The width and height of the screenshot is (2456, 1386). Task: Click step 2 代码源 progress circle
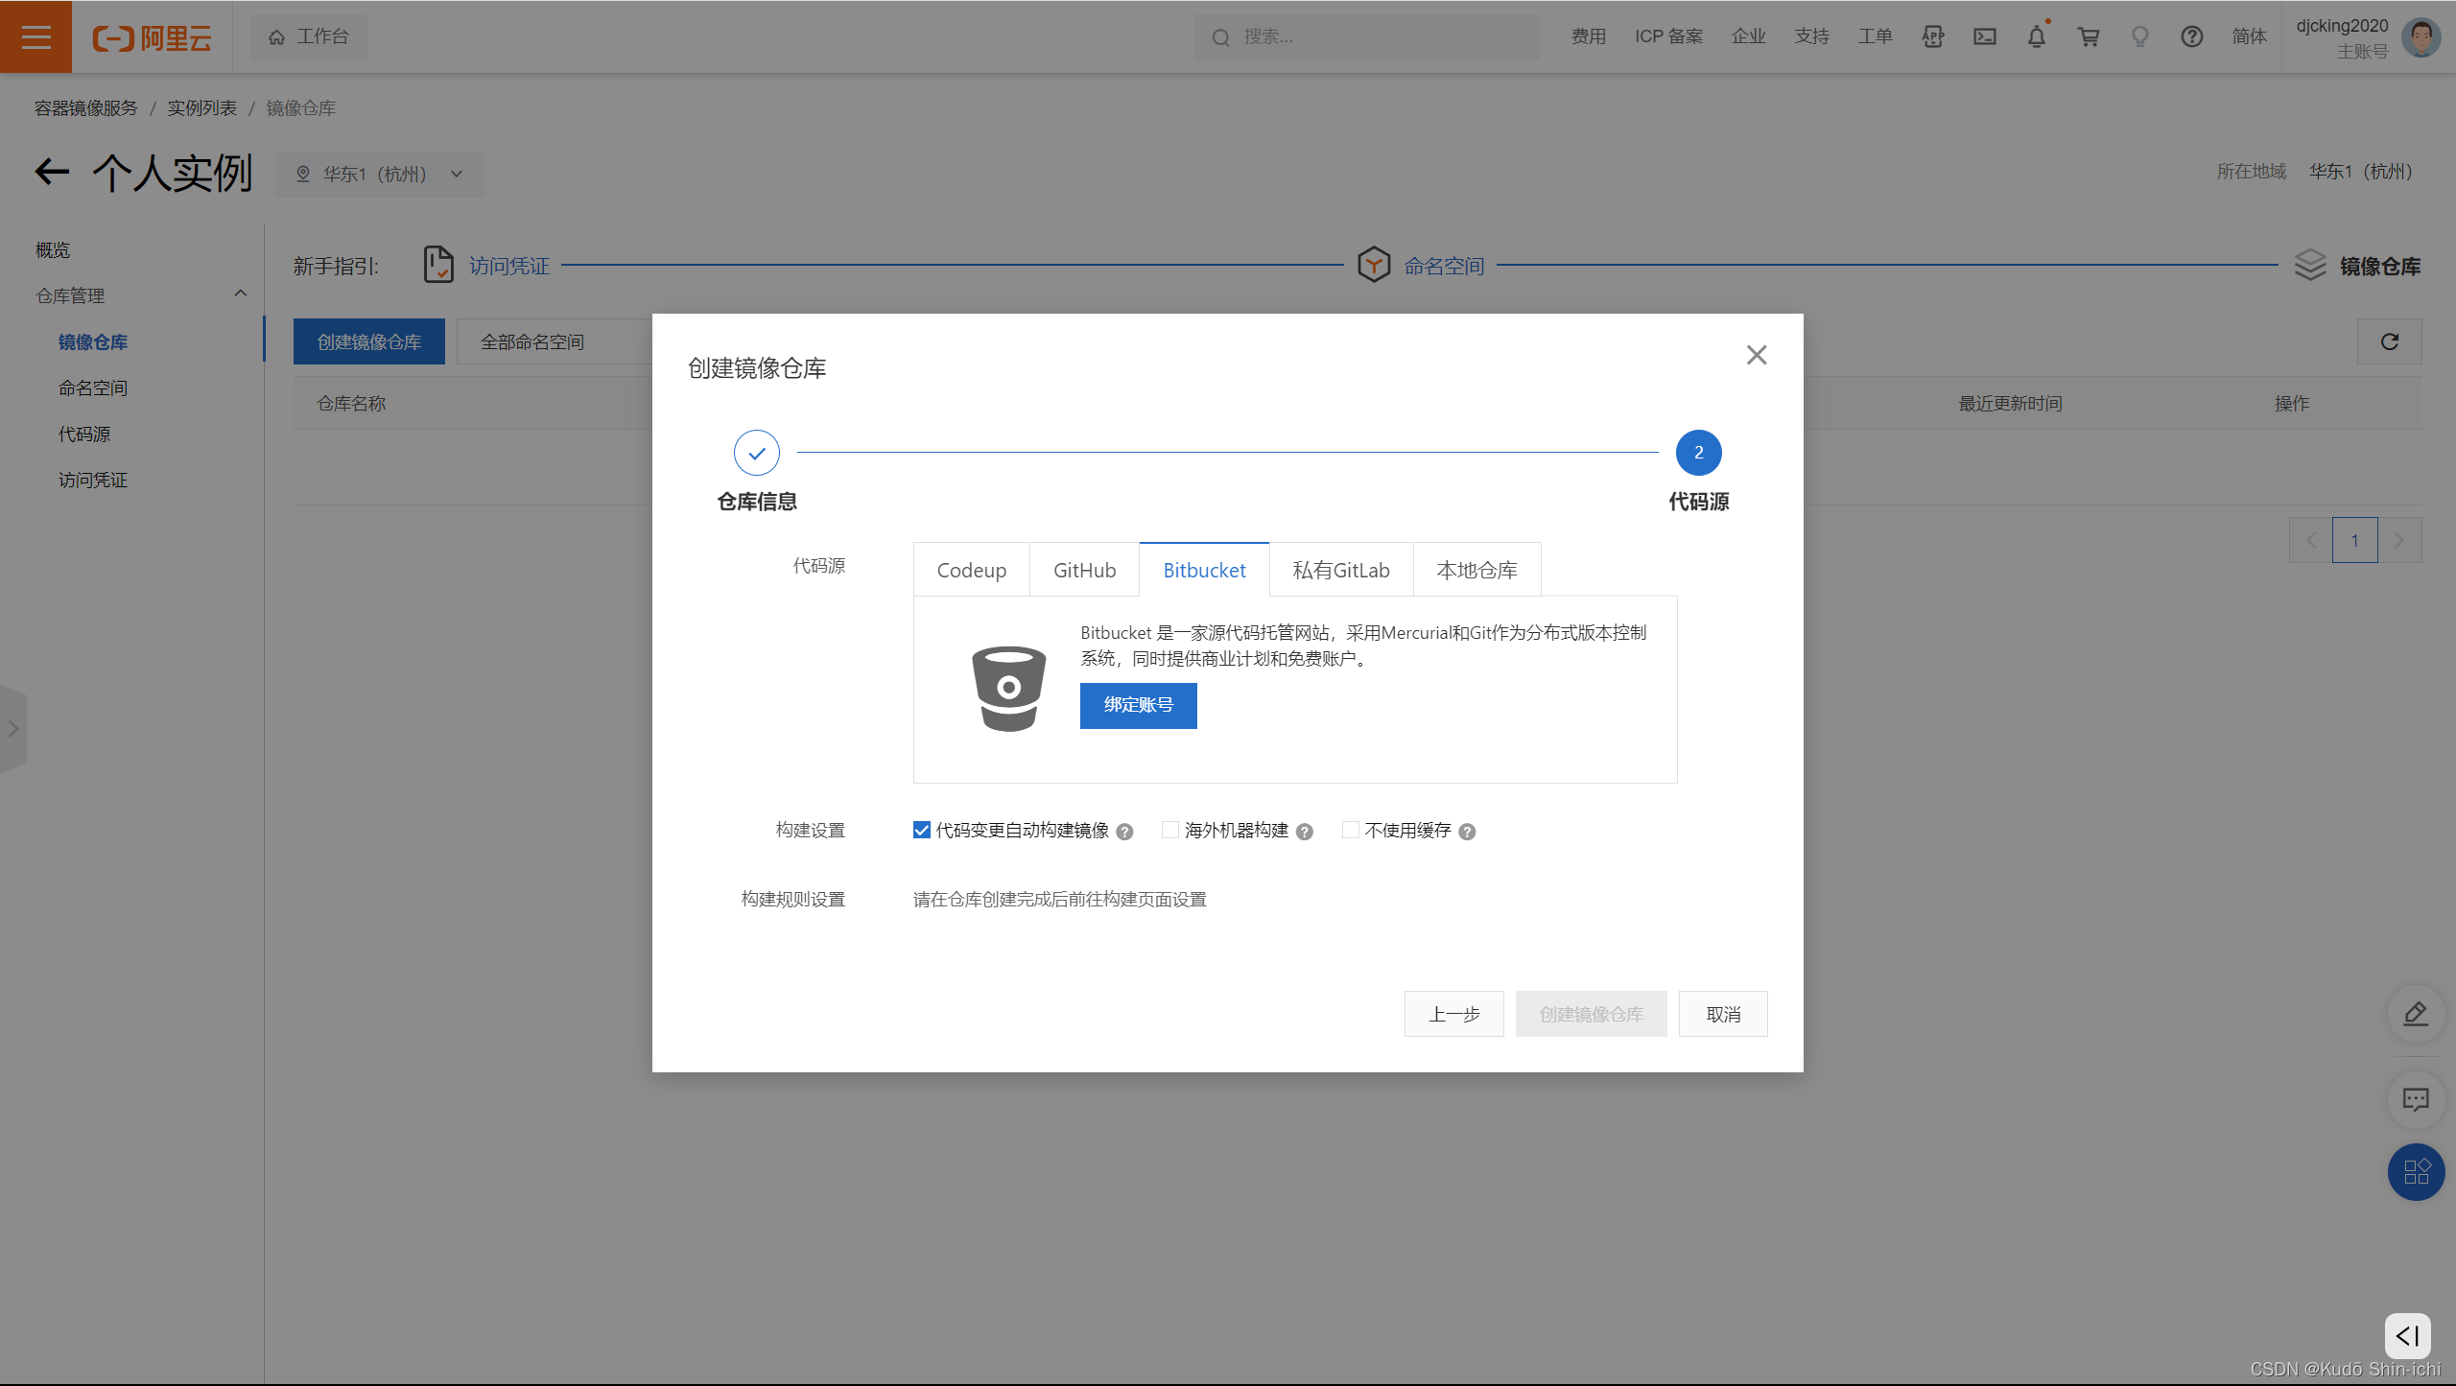1698,453
